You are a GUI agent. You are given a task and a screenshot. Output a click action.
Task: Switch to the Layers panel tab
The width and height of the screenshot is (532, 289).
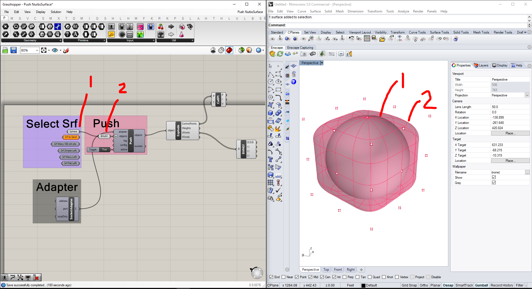pos(481,65)
